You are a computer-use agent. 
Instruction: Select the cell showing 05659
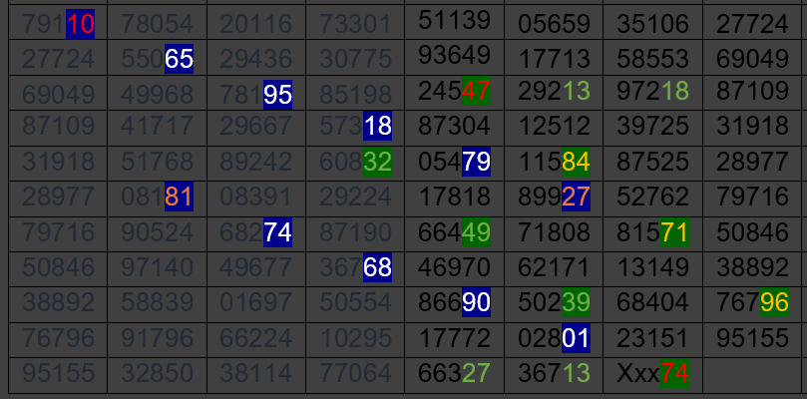554,23
